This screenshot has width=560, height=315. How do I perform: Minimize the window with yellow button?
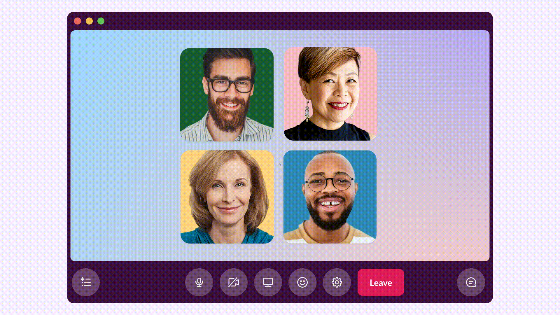[89, 21]
